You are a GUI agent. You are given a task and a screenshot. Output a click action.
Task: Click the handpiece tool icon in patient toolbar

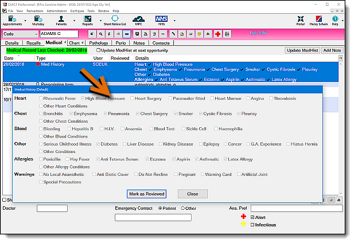[x=173, y=34]
